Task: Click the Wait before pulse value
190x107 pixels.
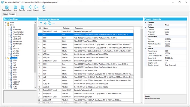Action: pyautogui.click(x=175, y=44)
